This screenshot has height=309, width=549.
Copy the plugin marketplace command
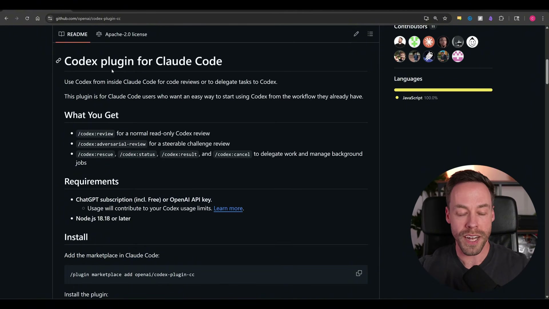coord(359,273)
